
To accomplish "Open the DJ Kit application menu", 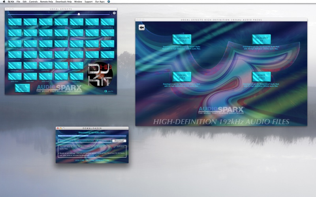I will pos(11,2).
